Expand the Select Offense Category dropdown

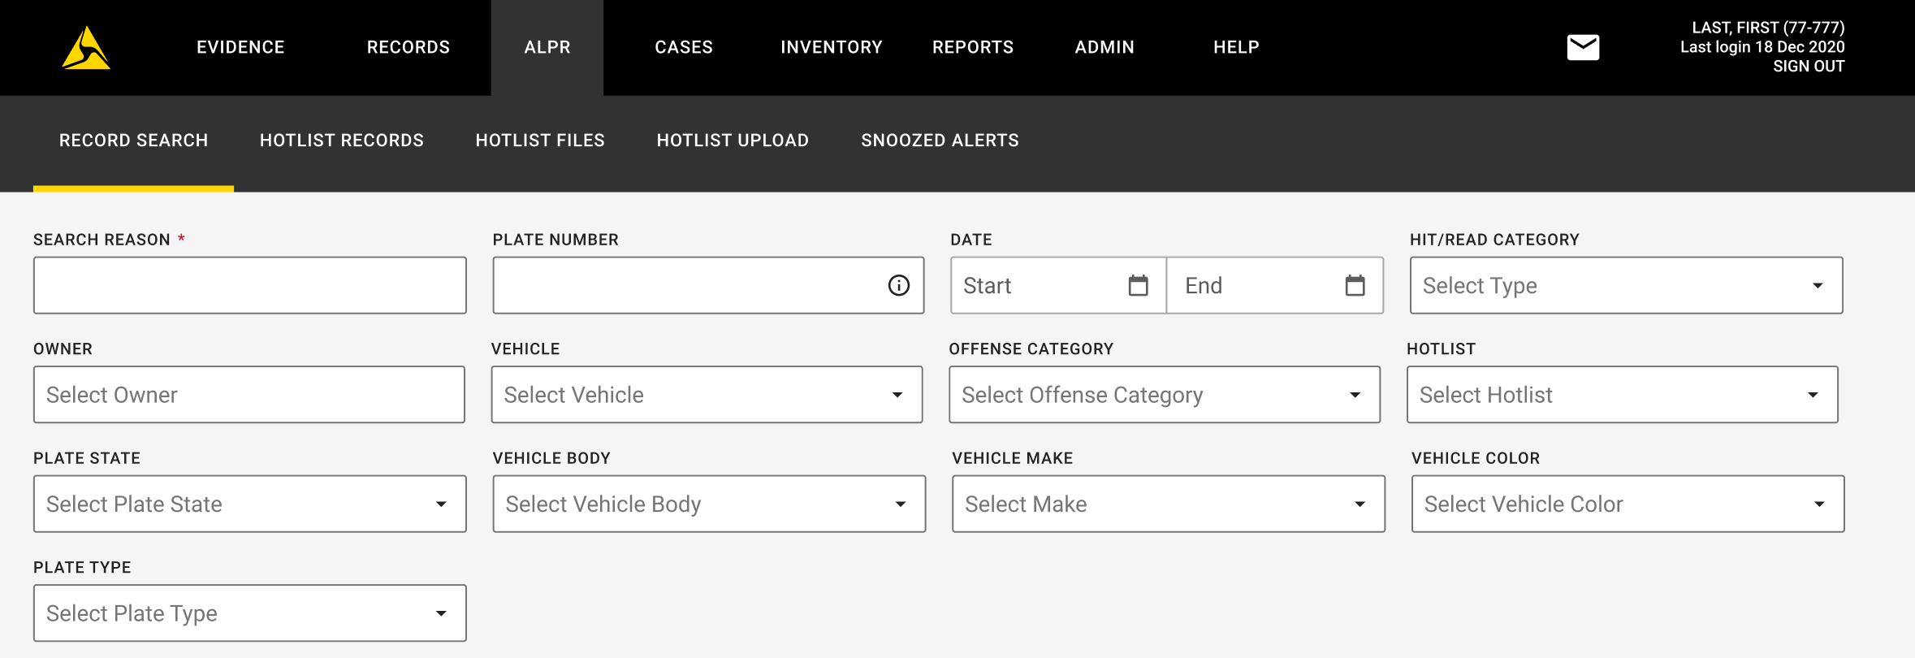click(1164, 395)
